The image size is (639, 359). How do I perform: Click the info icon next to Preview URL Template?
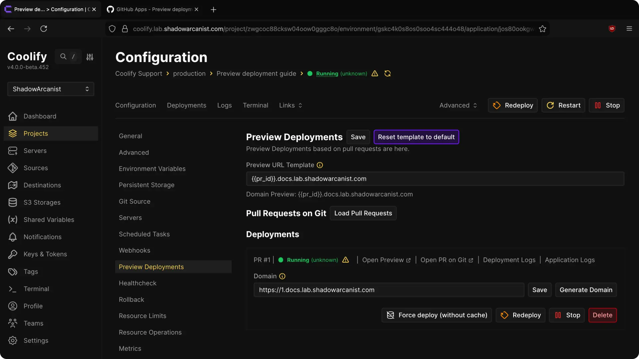(x=320, y=165)
